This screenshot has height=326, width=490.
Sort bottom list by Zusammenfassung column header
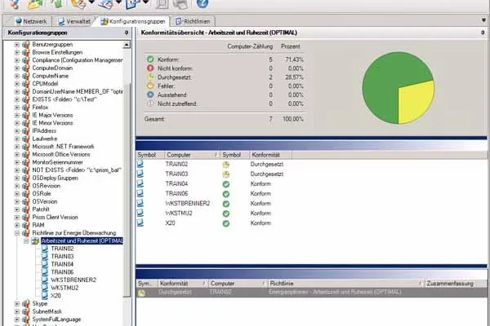tap(456, 284)
